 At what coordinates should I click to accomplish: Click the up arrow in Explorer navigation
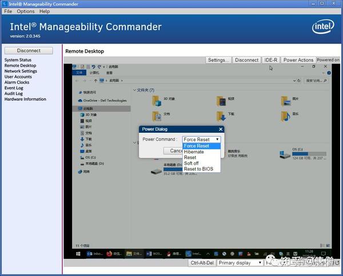click(95, 81)
